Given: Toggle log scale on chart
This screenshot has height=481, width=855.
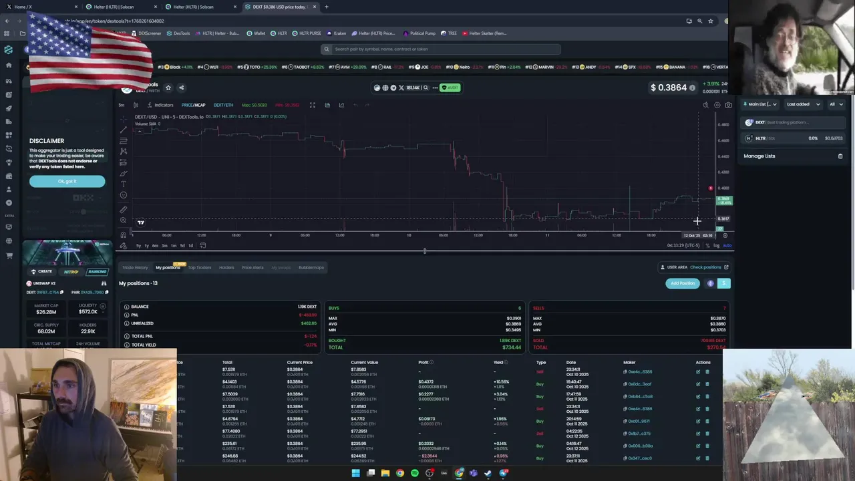Looking at the screenshot, I should point(716,245).
